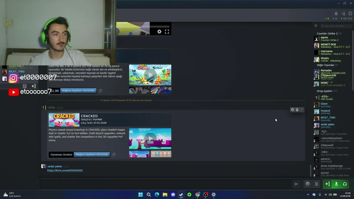
Task: Select member Elzem in the list
Action: coord(333,105)
